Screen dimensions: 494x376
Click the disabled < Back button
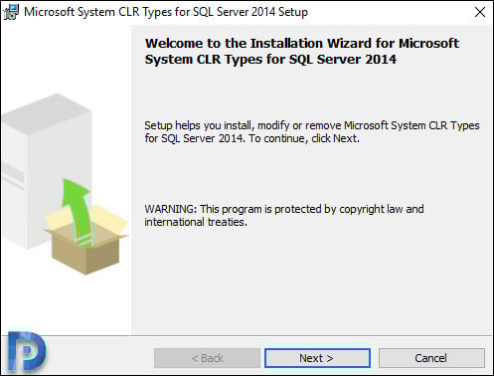(x=207, y=358)
